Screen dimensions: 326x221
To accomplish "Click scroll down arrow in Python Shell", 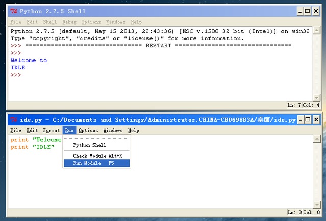I will (x=316, y=97).
